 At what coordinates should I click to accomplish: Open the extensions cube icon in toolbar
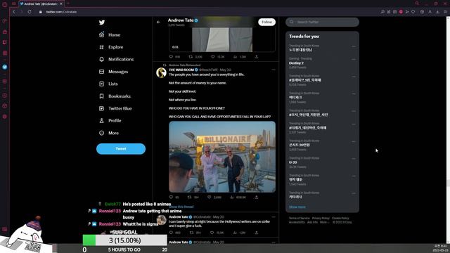tap(422, 12)
